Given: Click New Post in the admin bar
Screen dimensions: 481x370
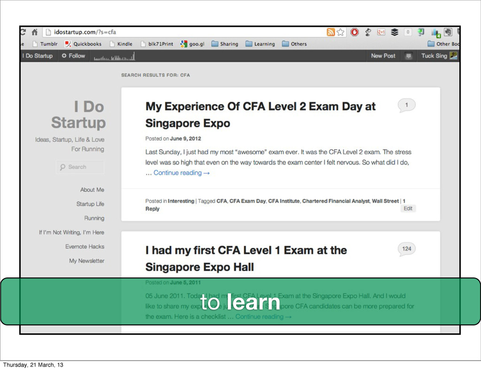Looking at the screenshot, I should (383, 56).
